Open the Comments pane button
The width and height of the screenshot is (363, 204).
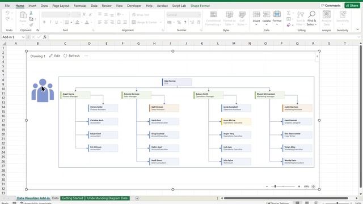pos(331,5)
